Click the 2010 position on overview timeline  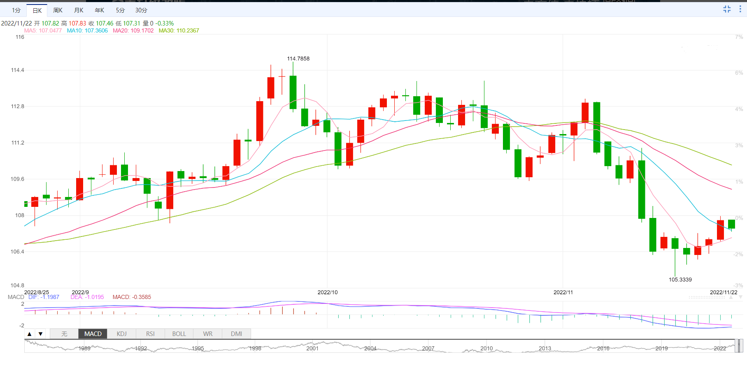[x=486, y=348]
